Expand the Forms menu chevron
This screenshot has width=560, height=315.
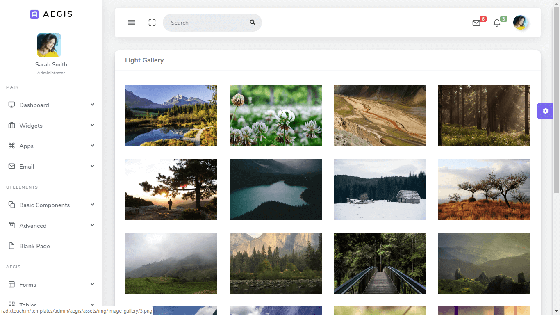point(92,284)
